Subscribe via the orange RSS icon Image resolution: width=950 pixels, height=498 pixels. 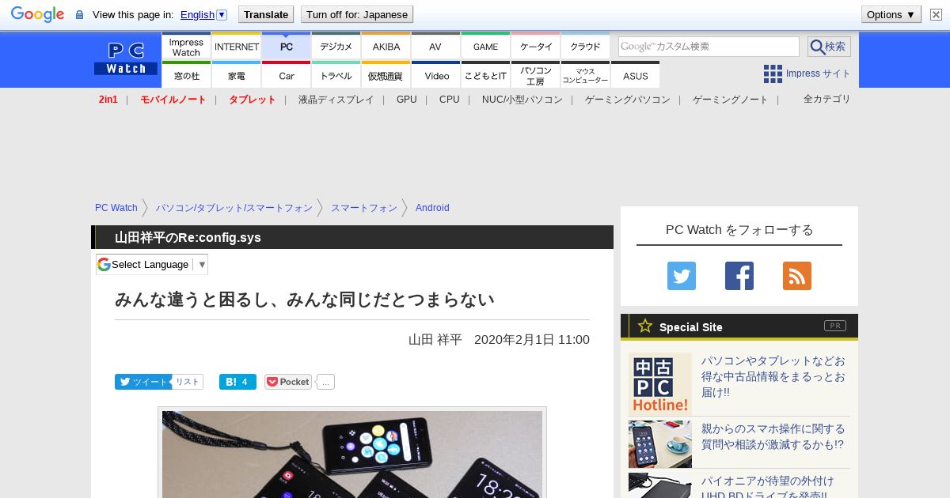coord(797,276)
